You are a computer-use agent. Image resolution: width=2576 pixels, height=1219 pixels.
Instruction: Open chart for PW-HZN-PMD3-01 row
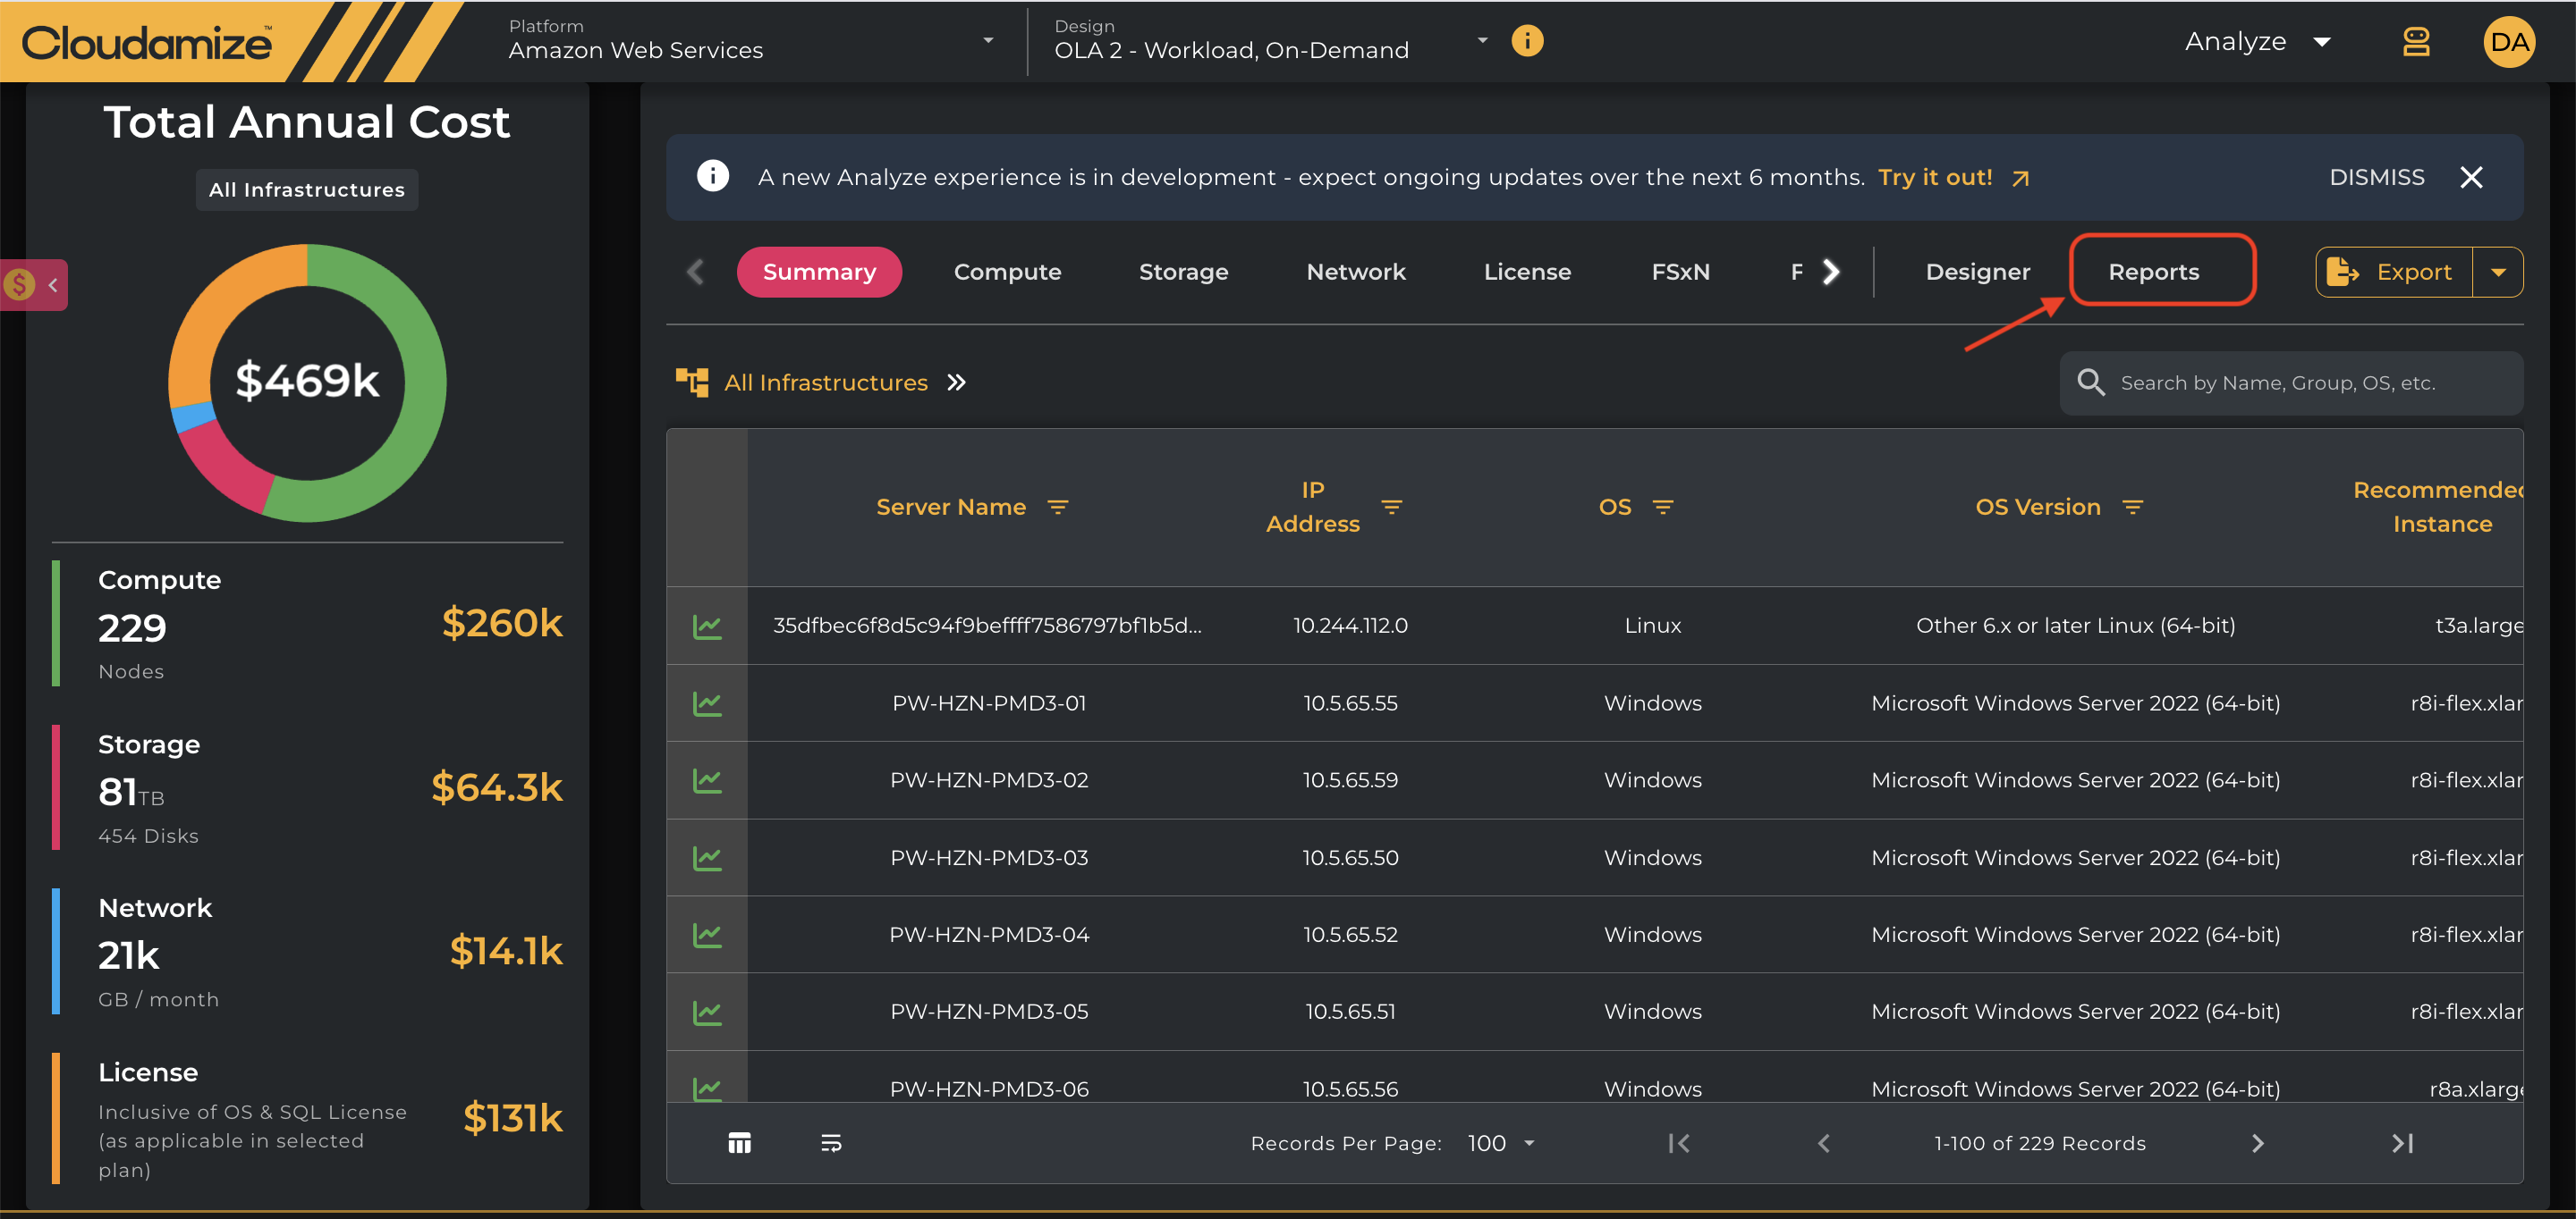coord(707,703)
